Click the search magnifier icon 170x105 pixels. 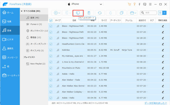(143, 13)
